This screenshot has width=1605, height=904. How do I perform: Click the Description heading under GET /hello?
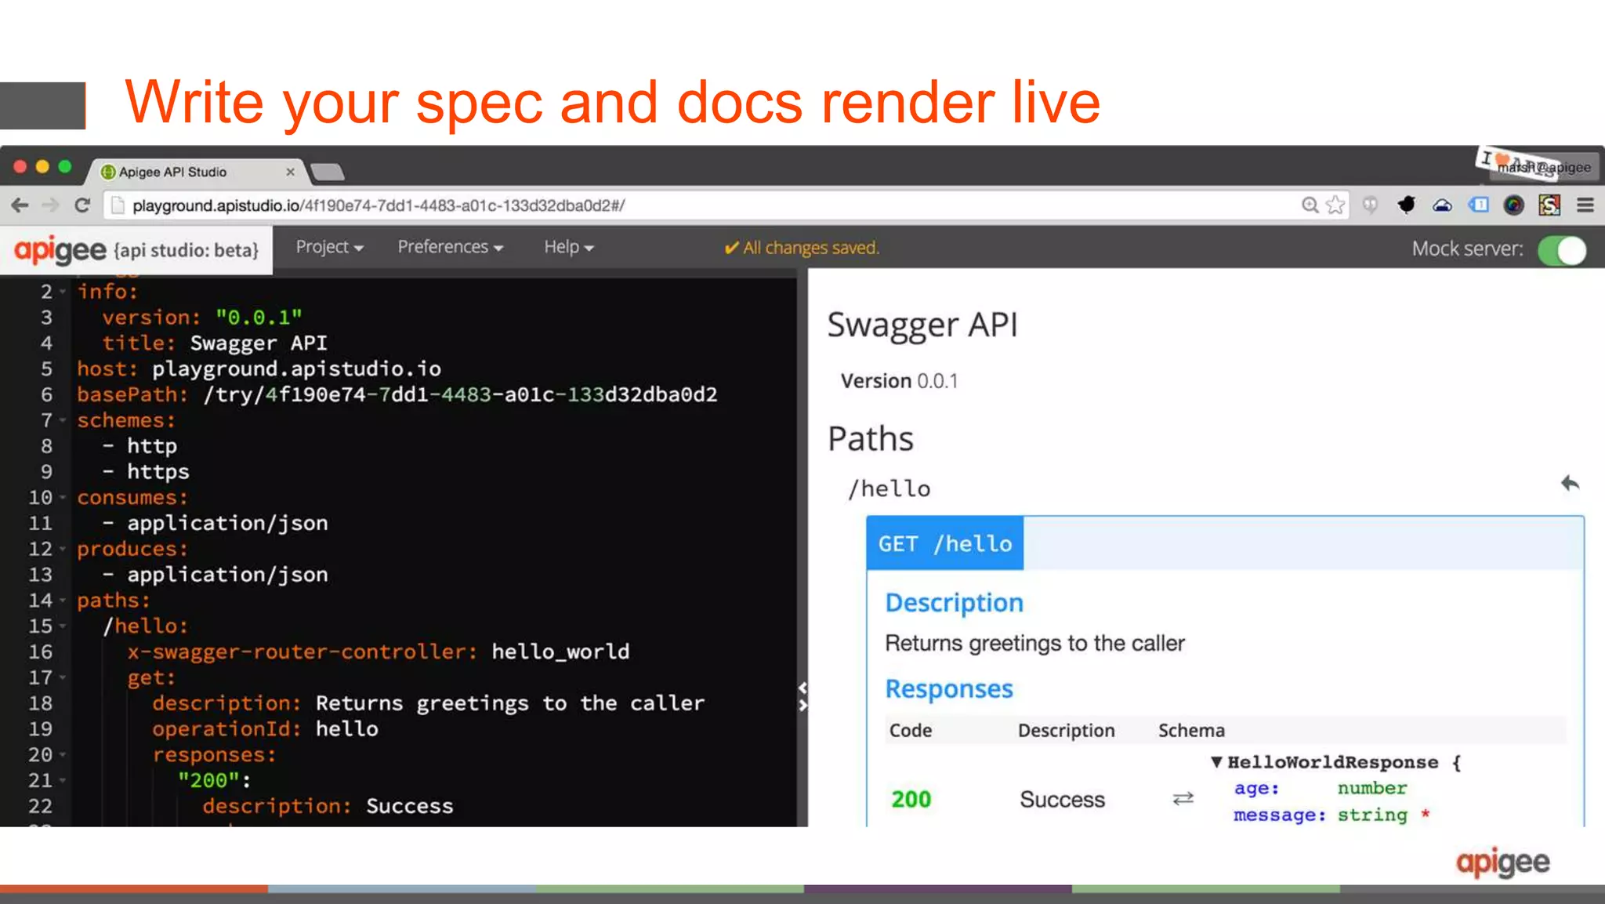click(x=954, y=602)
